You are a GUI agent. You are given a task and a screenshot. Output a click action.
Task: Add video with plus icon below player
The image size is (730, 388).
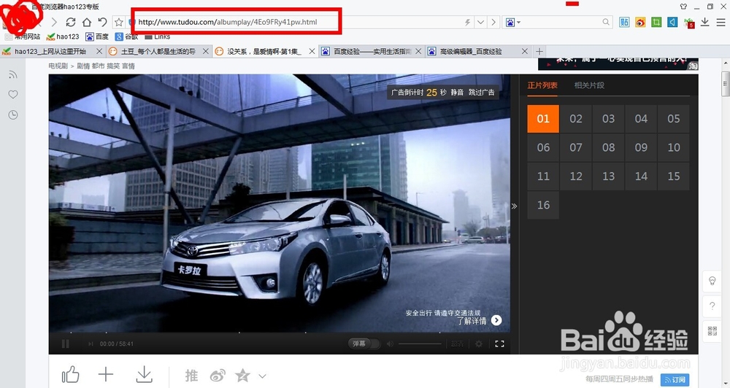point(106,375)
